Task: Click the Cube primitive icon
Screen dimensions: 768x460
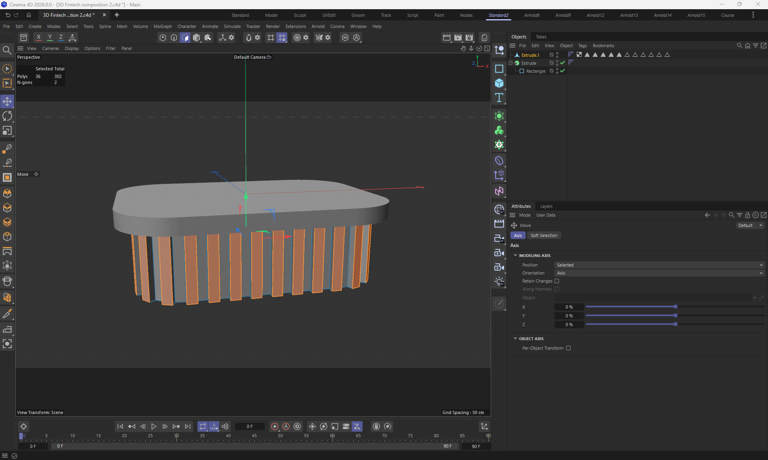Action: [499, 83]
